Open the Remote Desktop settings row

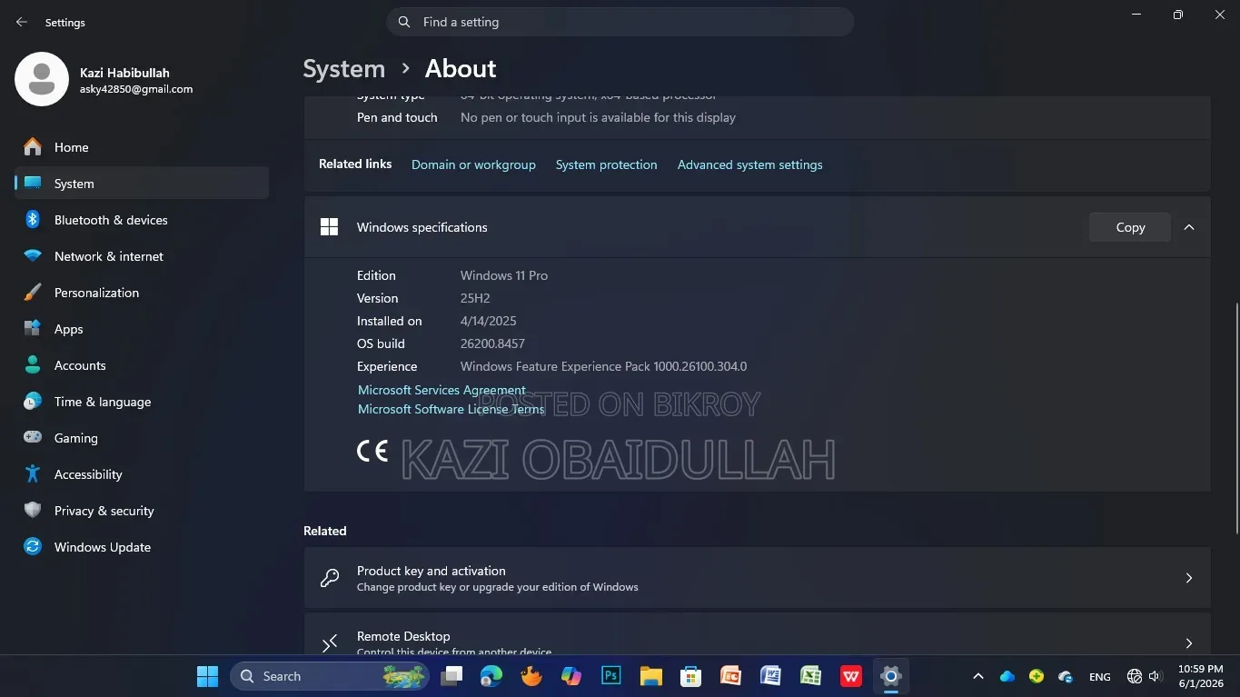pos(757,636)
